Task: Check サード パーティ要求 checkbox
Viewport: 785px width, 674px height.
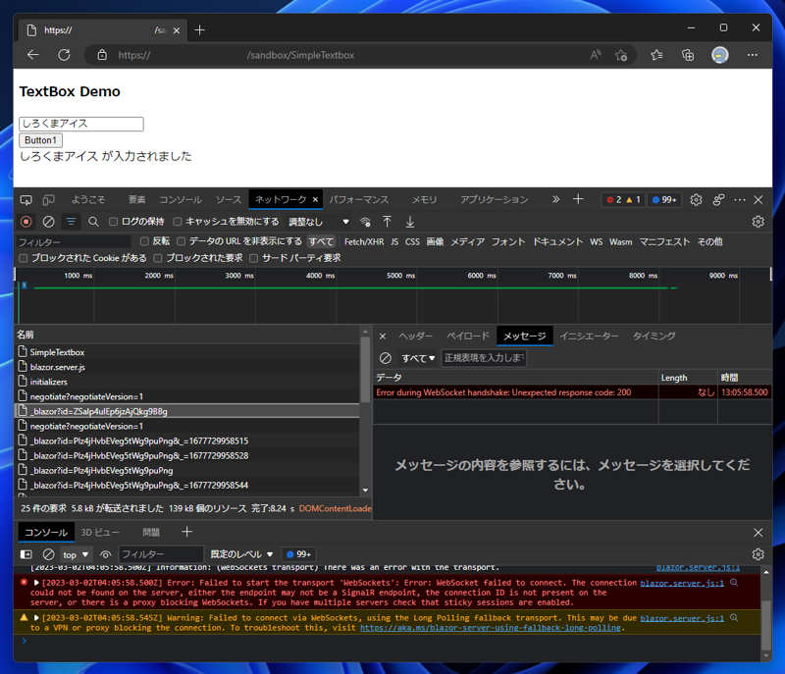Action: [x=254, y=258]
